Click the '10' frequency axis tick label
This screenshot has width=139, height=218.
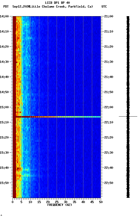point(30,202)
